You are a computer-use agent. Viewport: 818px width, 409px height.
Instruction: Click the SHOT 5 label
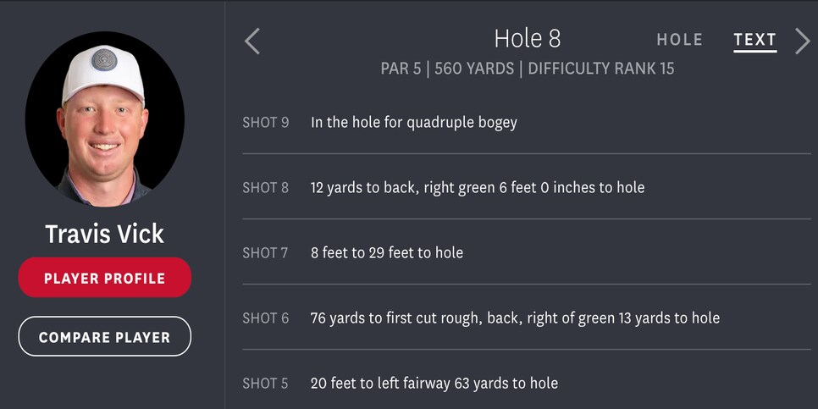point(265,384)
